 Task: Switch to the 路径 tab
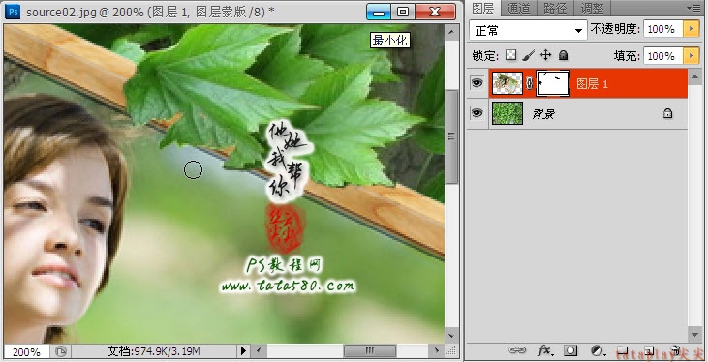[x=555, y=8]
